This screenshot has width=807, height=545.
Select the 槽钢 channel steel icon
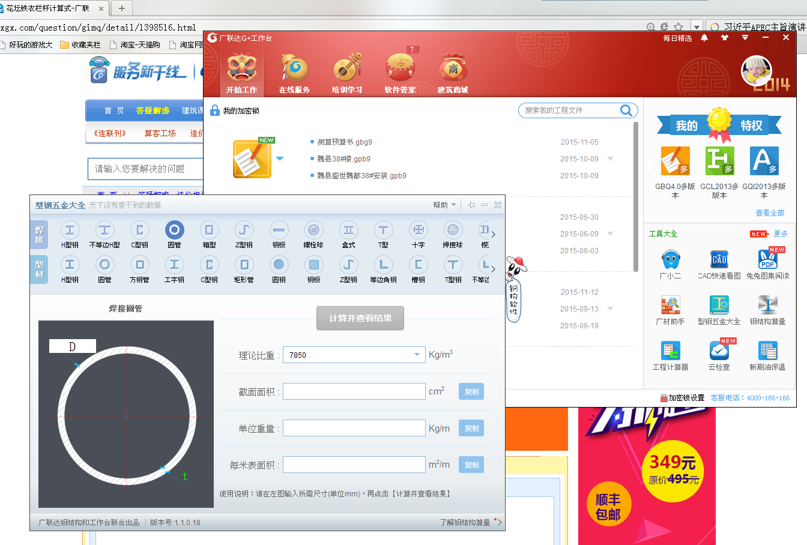418,265
